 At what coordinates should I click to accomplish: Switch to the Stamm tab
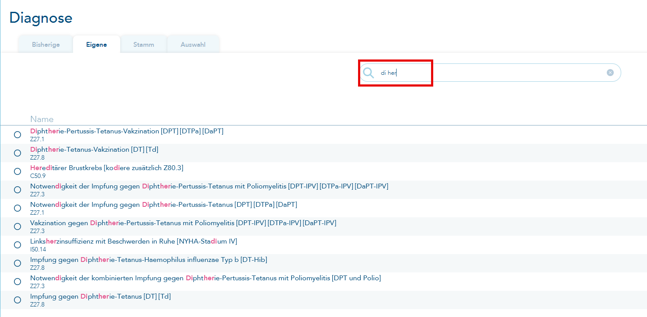tap(144, 45)
